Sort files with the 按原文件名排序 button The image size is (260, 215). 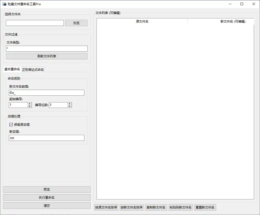tap(106, 207)
